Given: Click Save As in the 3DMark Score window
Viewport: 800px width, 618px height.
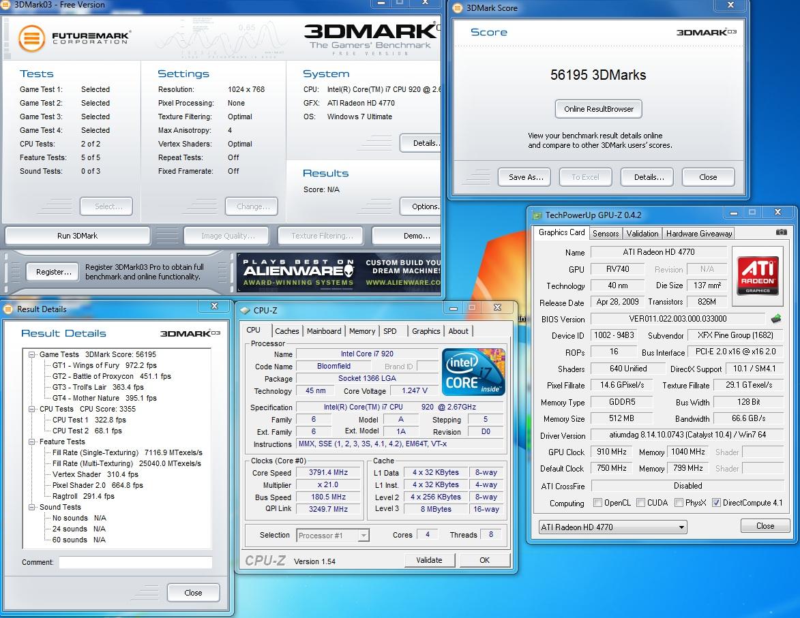Looking at the screenshot, I should click(524, 177).
